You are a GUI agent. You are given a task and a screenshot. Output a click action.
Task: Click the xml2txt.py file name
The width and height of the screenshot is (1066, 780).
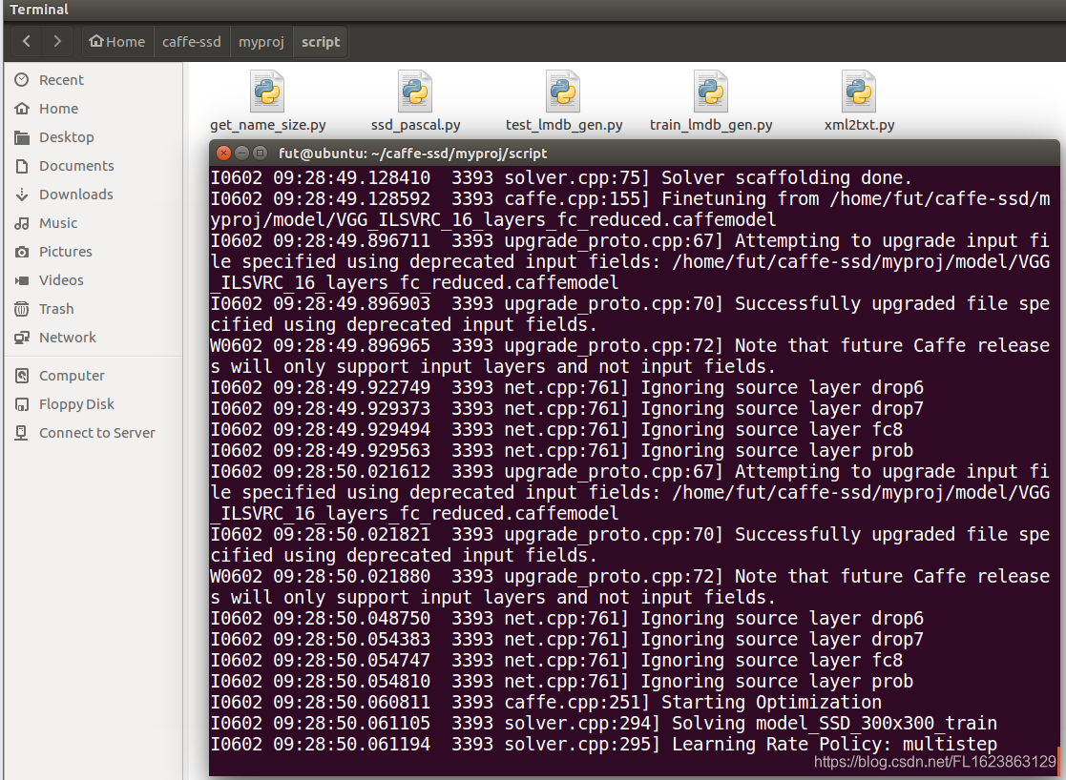tap(859, 125)
